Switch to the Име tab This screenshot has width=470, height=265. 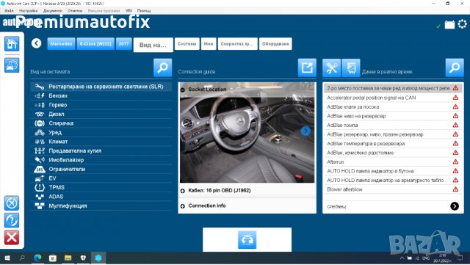tap(209, 44)
